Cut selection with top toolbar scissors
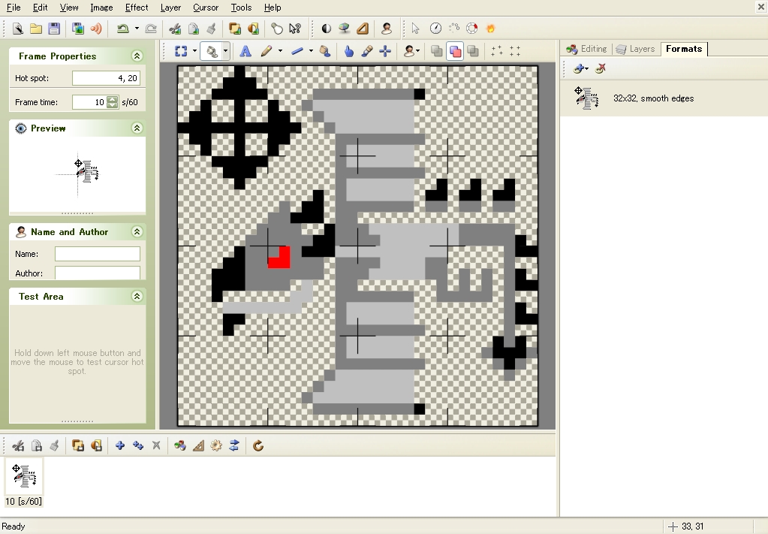Screen dimensions: 768x534 [x=175, y=29]
